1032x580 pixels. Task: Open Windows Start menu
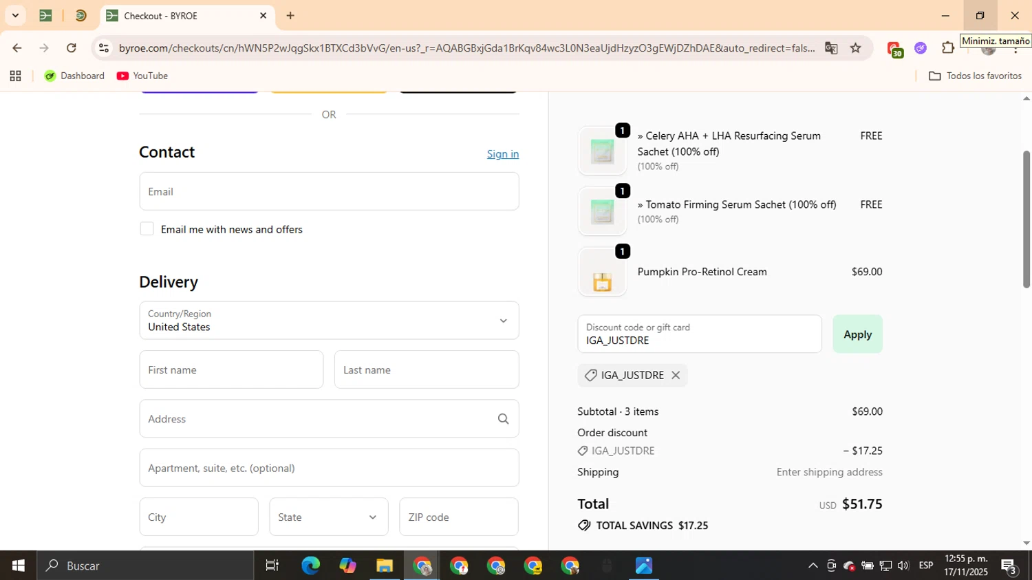tap(19, 566)
